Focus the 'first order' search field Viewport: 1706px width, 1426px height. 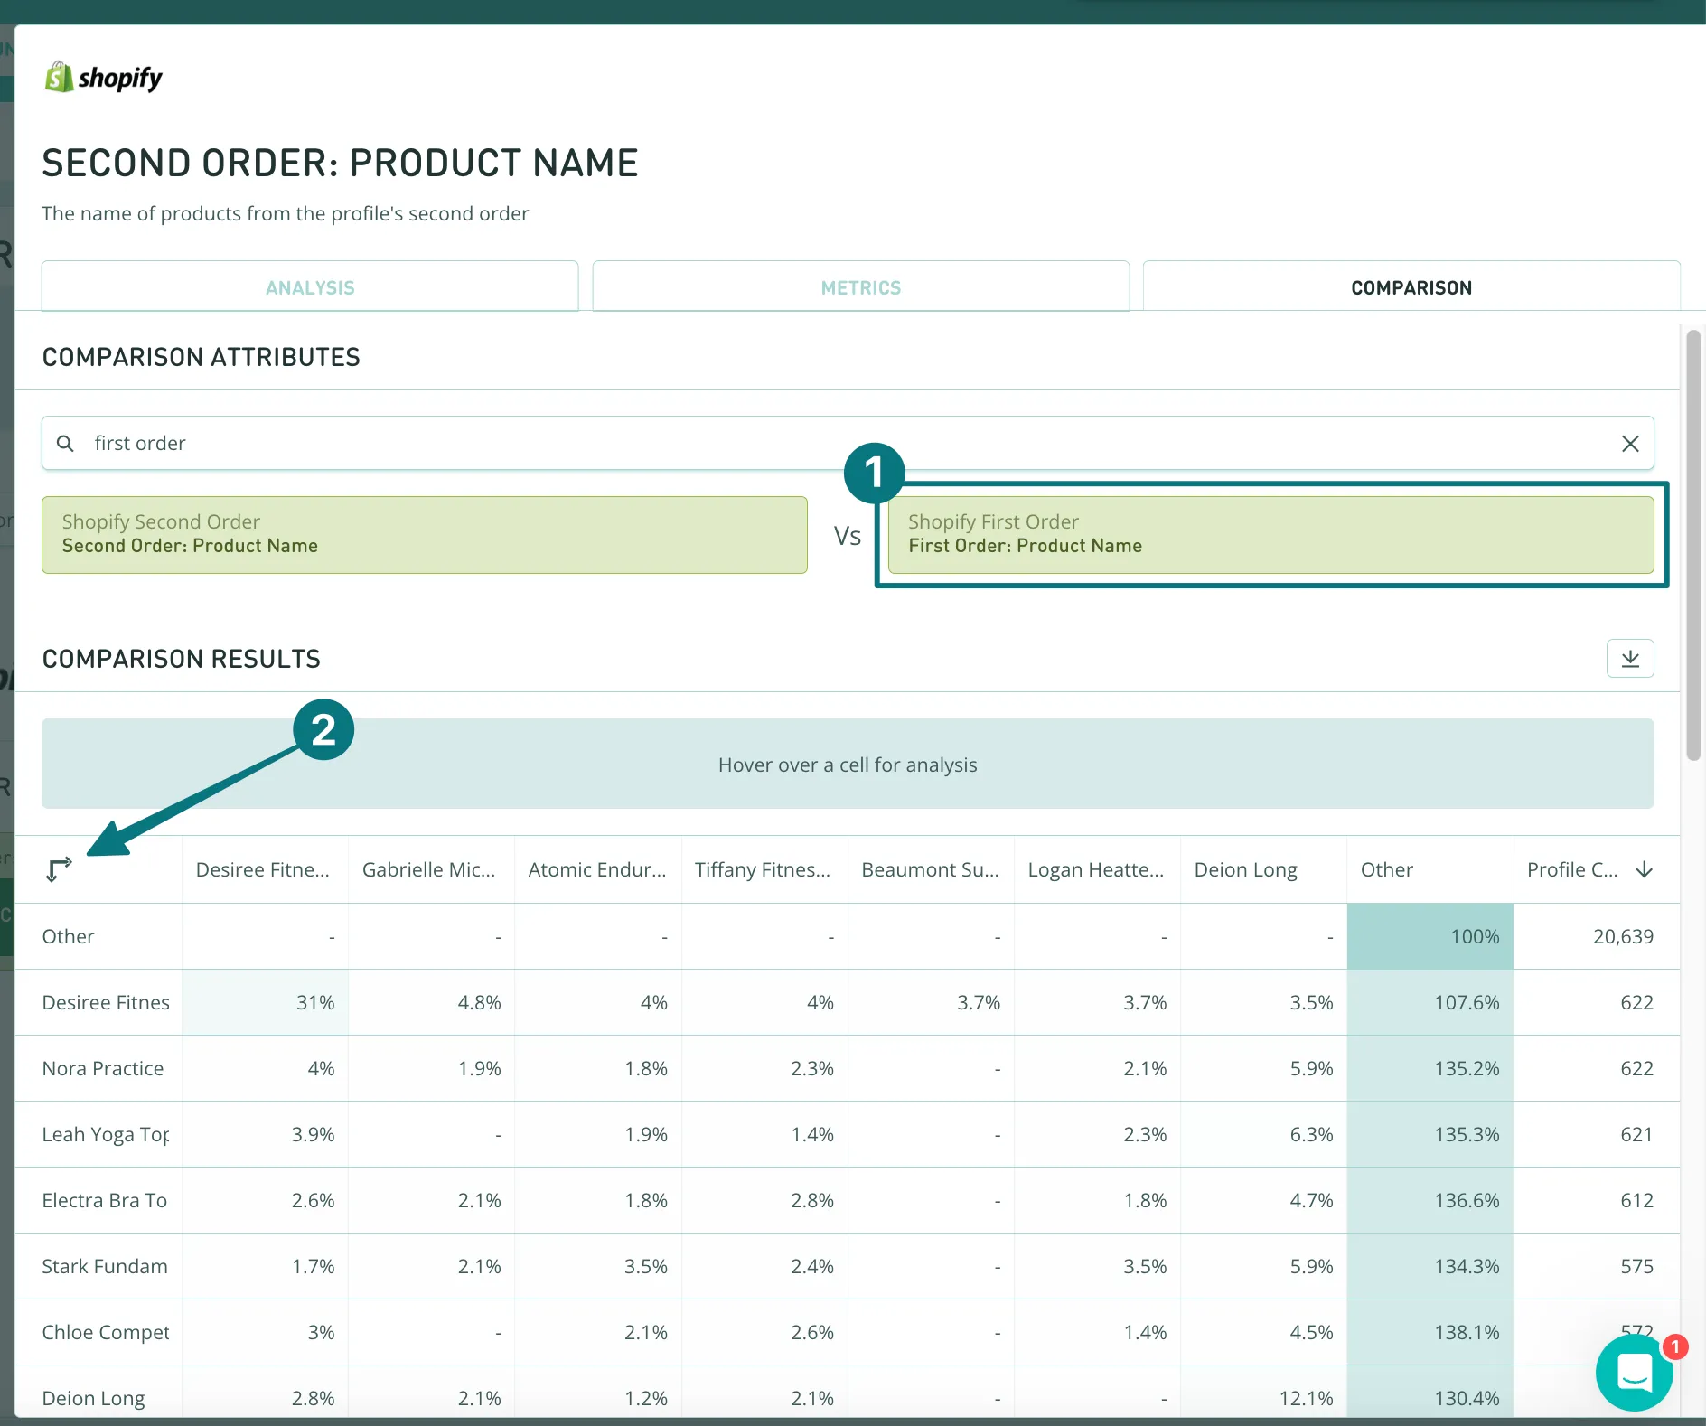coord(848,443)
